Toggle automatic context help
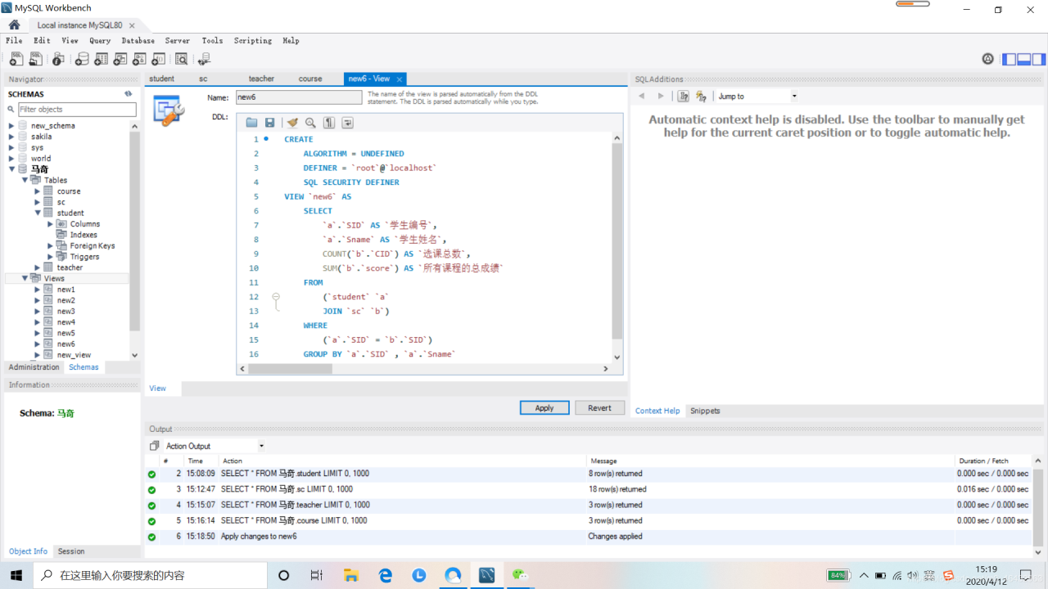The height and width of the screenshot is (589, 1048). coord(702,97)
